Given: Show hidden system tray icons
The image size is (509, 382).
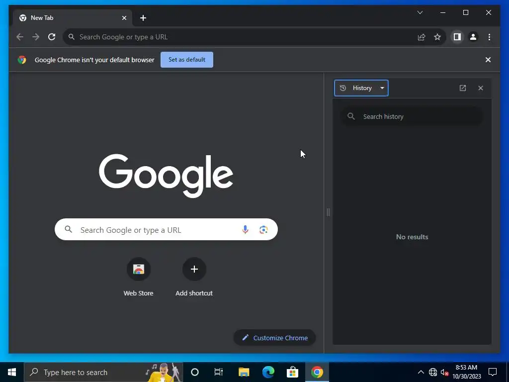Looking at the screenshot, I should 421,372.
